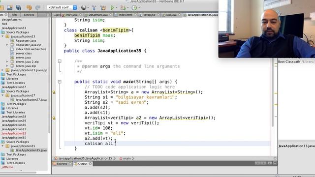
Task: Click the main method icon in breadcrumb
Action: [x=121, y=158]
